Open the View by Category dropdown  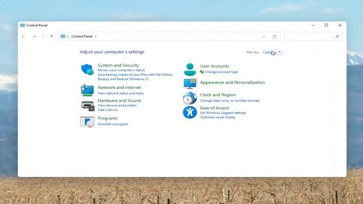pyautogui.click(x=272, y=52)
